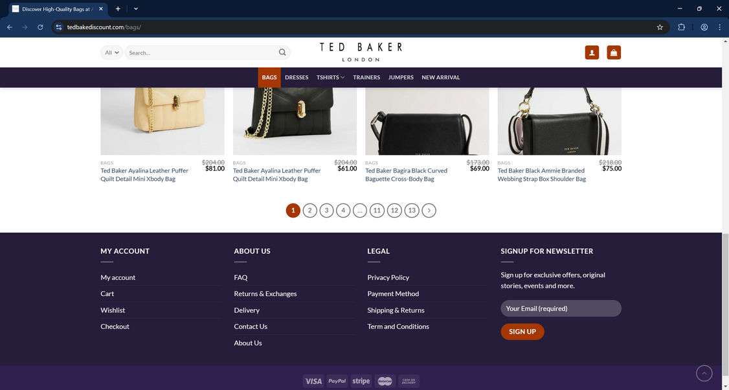729x390 pixels.
Task: Click the search magnifier icon
Action: (x=282, y=52)
